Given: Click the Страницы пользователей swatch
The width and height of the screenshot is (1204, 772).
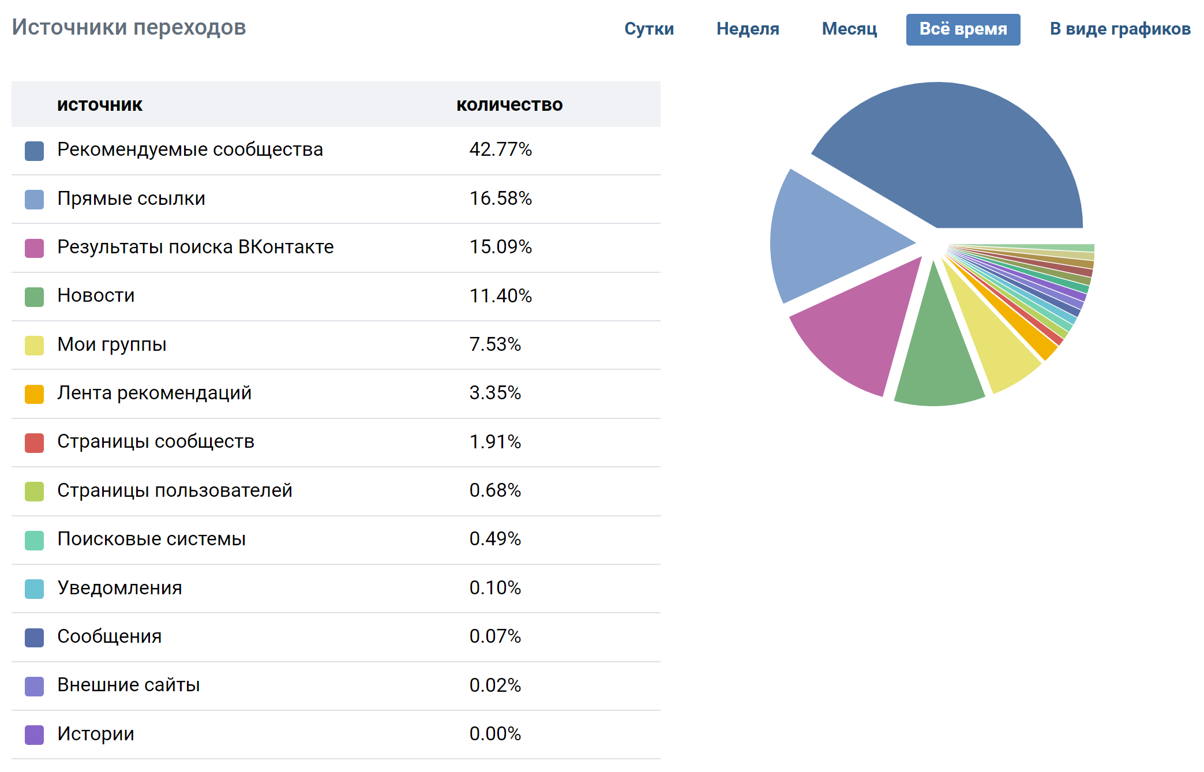Looking at the screenshot, I should [35, 492].
